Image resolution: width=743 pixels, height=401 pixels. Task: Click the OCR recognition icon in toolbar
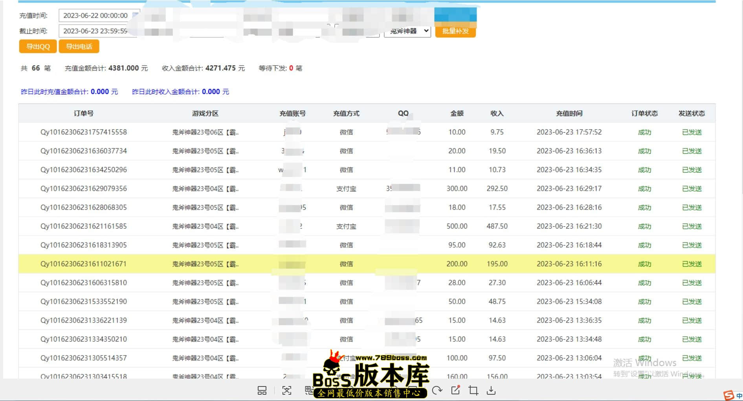[x=287, y=390]
